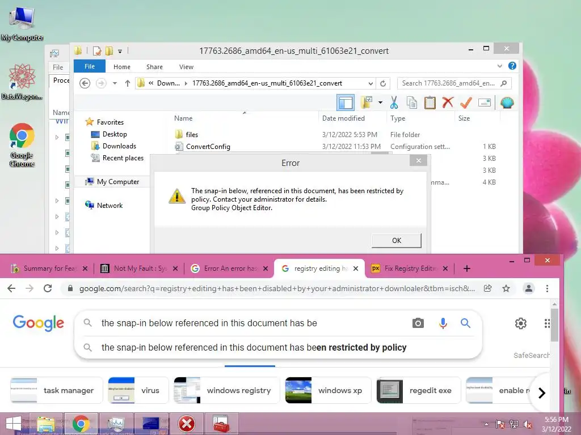The image size is (581, 435).
Task: Open the Quick Access Toolbar customize dropdown
Action: tap(120, 51)
